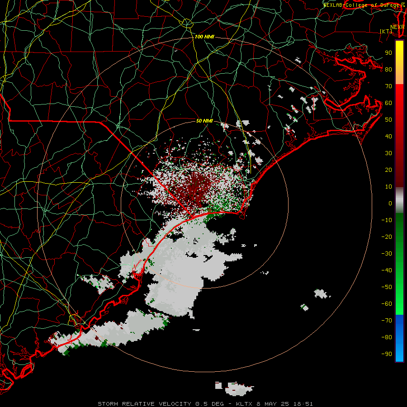Click the 60 knot scale value
Image resolution: width=407 pixels, height=407 pixels.
tap(388, 103)
